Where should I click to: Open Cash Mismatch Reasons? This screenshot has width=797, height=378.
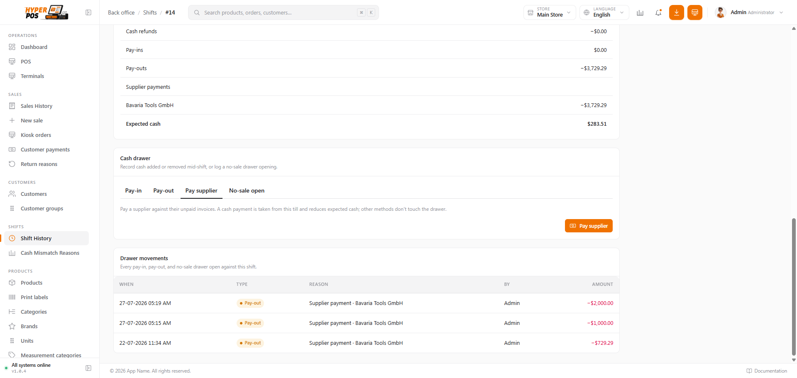[50, 253]
